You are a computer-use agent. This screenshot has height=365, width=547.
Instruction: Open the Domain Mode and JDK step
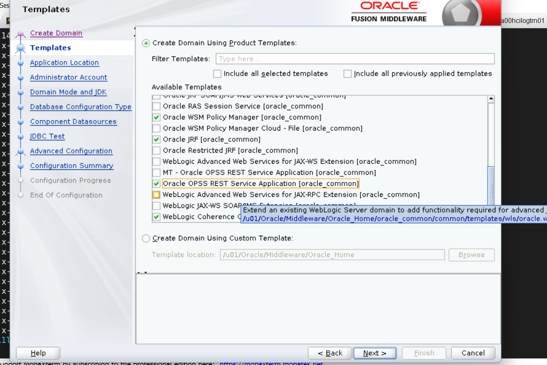point(68,92)
